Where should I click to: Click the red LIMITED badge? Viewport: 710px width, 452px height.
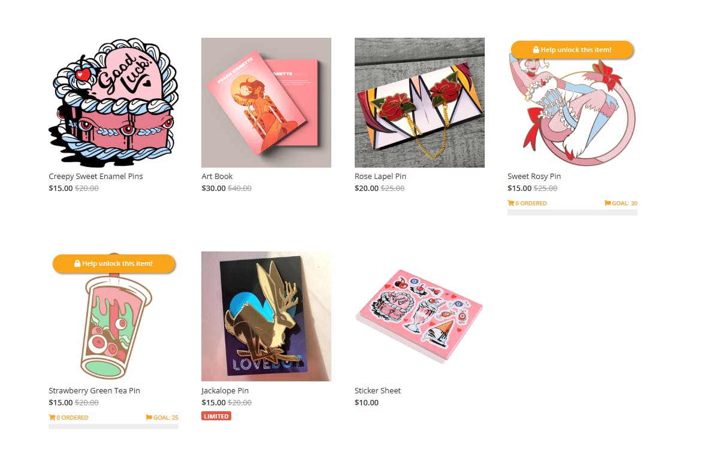point(216,416)
